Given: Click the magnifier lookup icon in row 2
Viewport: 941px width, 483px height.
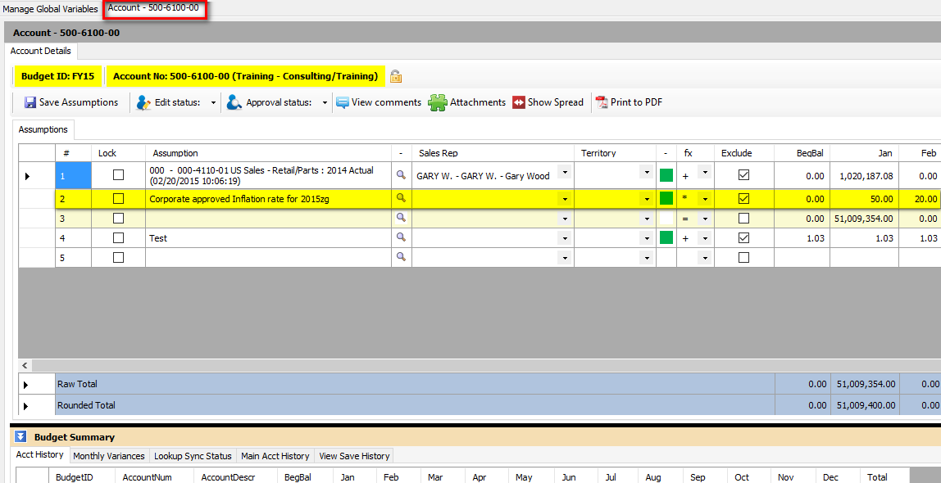Looking at the screenshot, I should coord(401,198).
